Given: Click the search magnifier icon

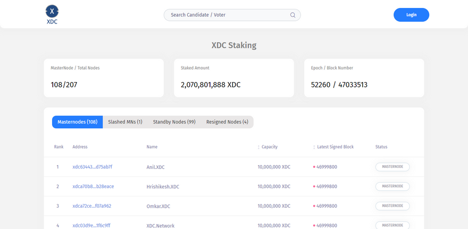Looking at the screenshot, I should pos(292,15).
